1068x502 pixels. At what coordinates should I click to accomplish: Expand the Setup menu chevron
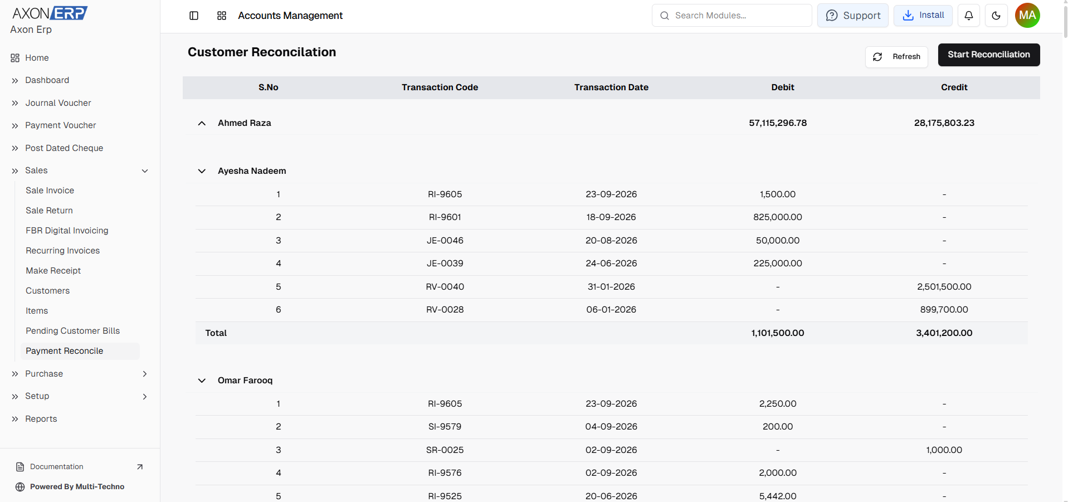[x=145, y=397]
